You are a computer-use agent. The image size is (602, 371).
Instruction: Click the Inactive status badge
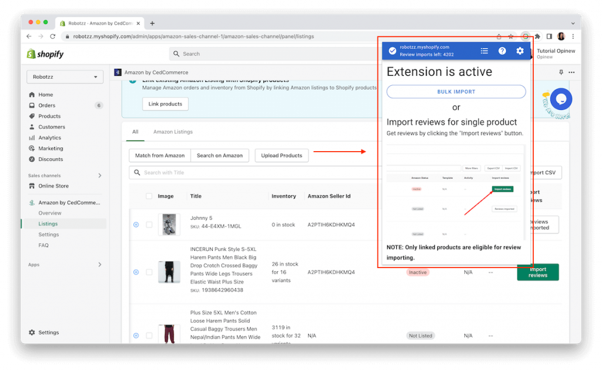(x=417, y=272)
